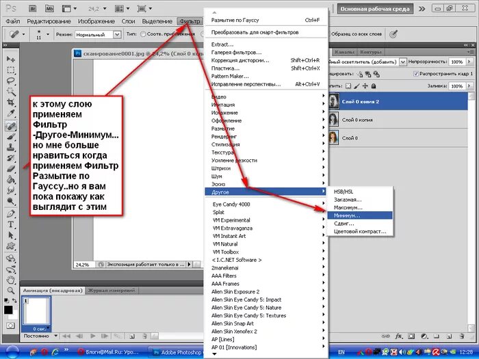Choose Минимум… in Другое submenu
The width and height of the screenshot is (479, 359).
coord(360,215)
